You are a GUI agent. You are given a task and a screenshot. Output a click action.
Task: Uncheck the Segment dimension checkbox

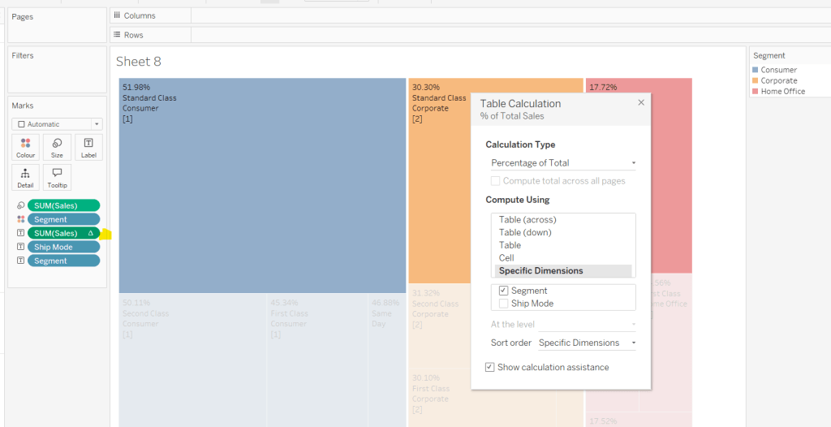(503, 291)
